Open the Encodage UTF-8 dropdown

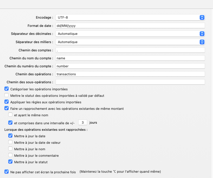[130, 18]
